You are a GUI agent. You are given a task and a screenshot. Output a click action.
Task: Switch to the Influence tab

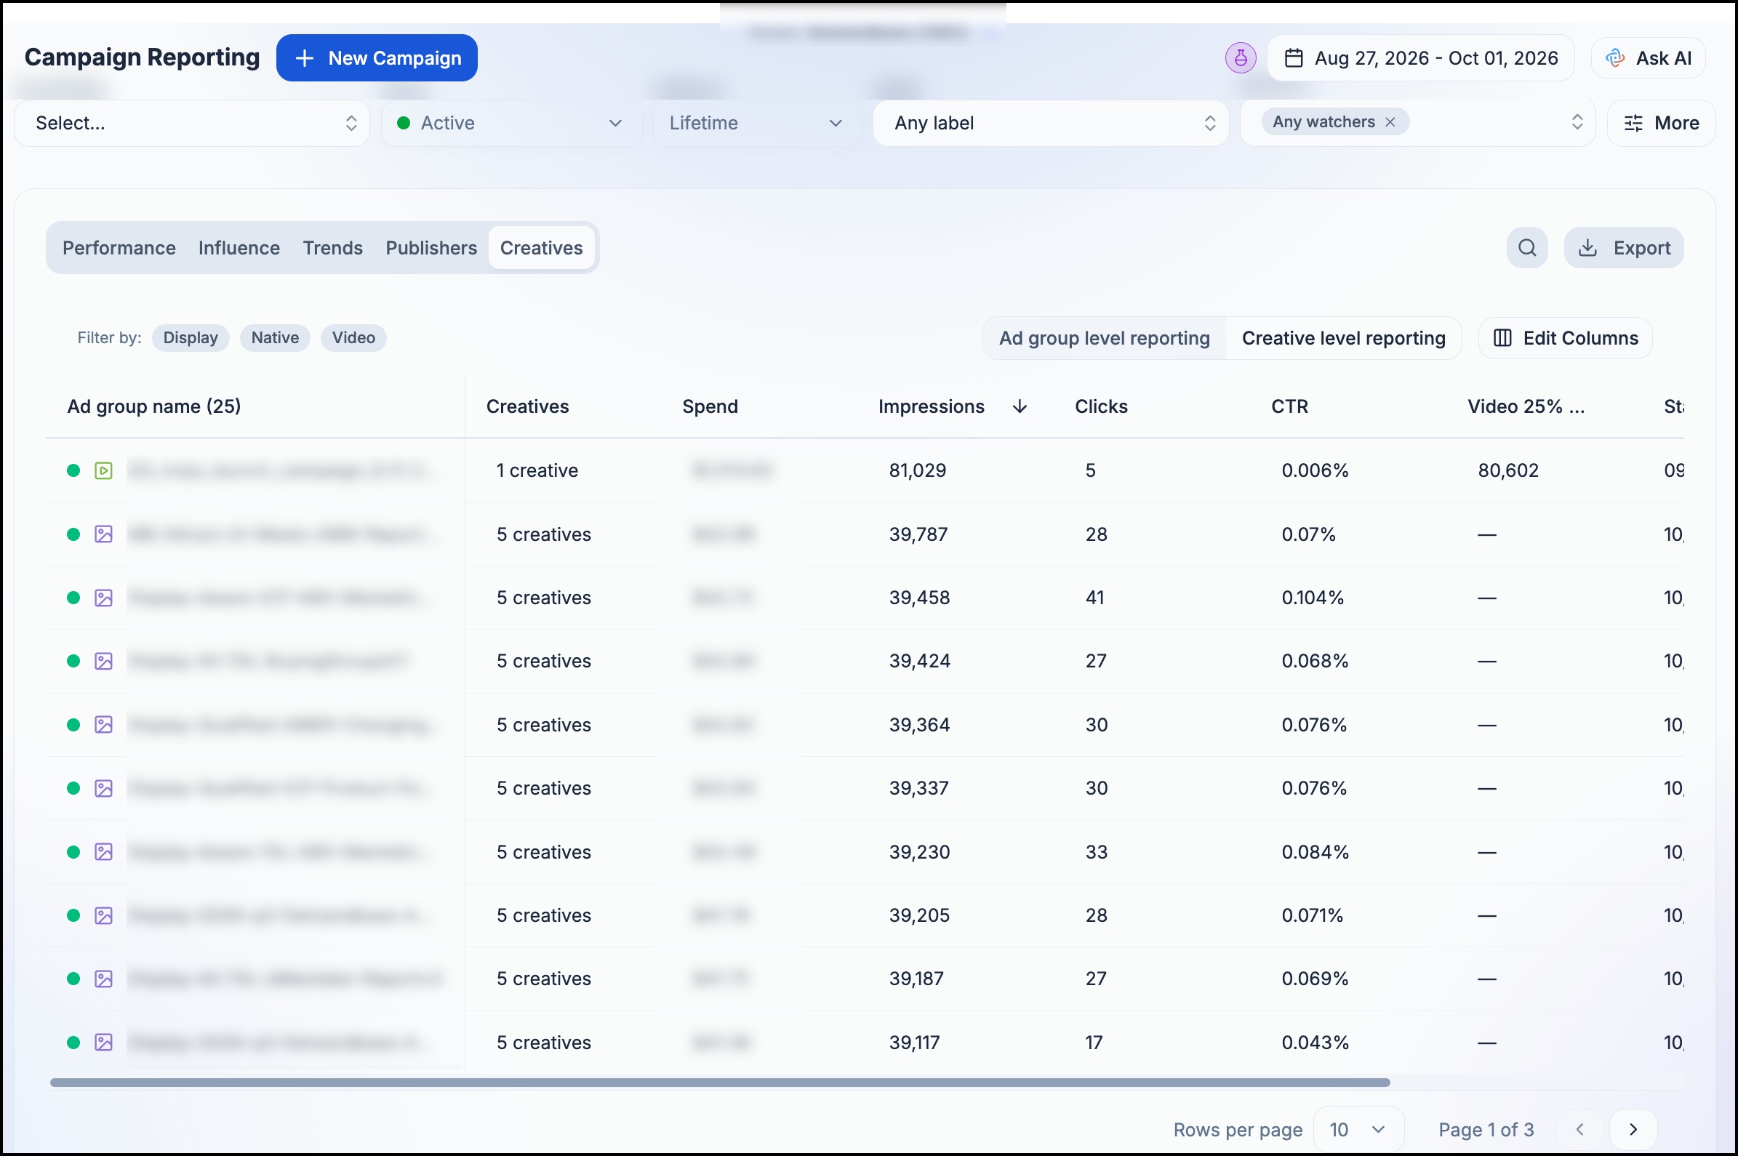point(239,248)
